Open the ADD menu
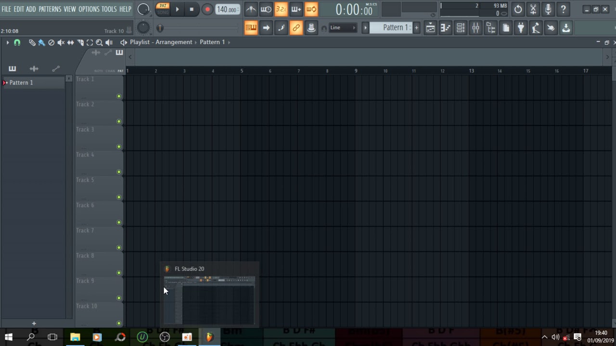The height and width of the screenshot is (346, 616). pyautogui.click(x=31, y=9)
